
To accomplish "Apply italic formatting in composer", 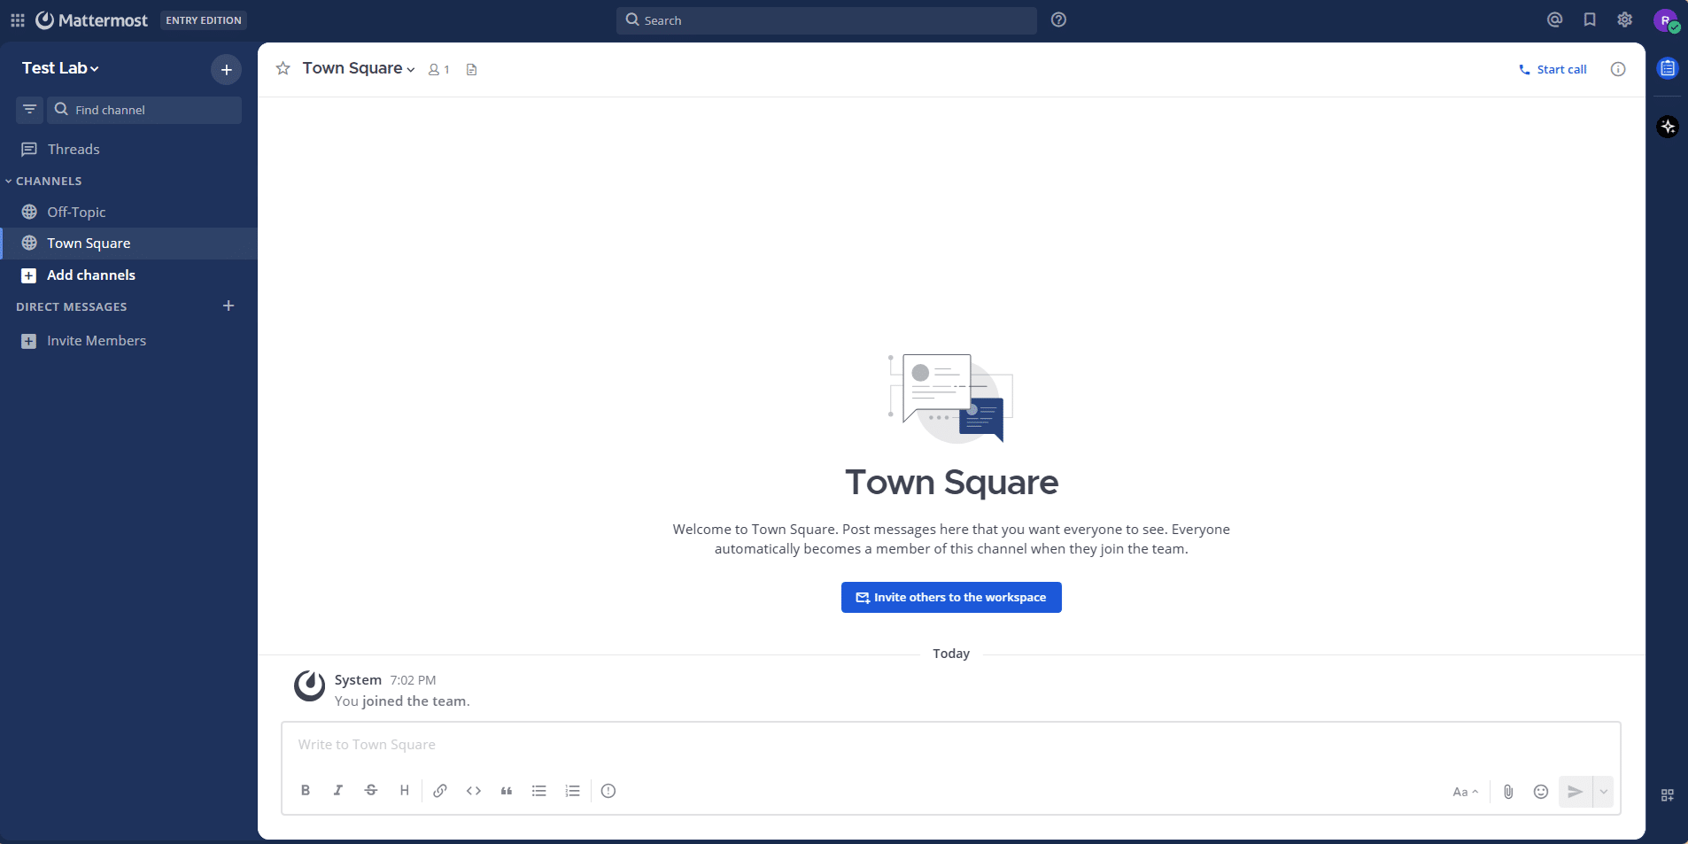I will [338, 791].
